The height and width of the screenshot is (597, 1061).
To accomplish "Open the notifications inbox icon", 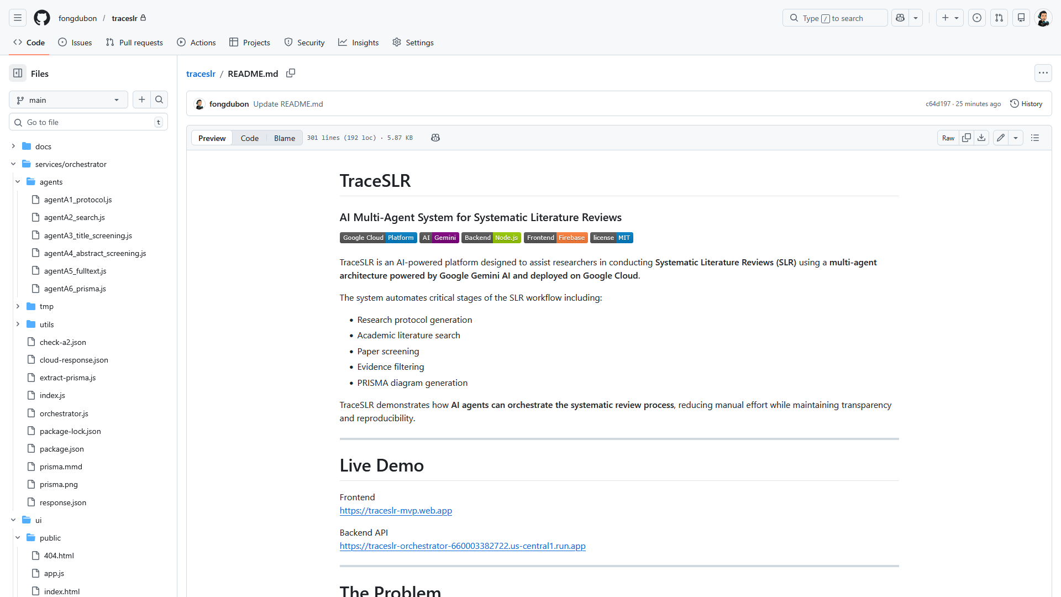I will coord(1021,18).
